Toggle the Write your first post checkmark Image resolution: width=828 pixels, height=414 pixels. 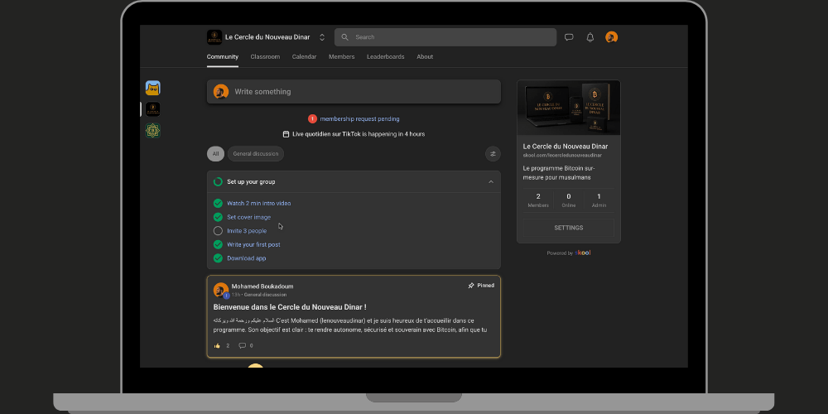pos(218,244)
